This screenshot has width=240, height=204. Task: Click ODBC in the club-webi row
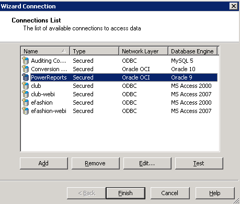tap(129, 94)
